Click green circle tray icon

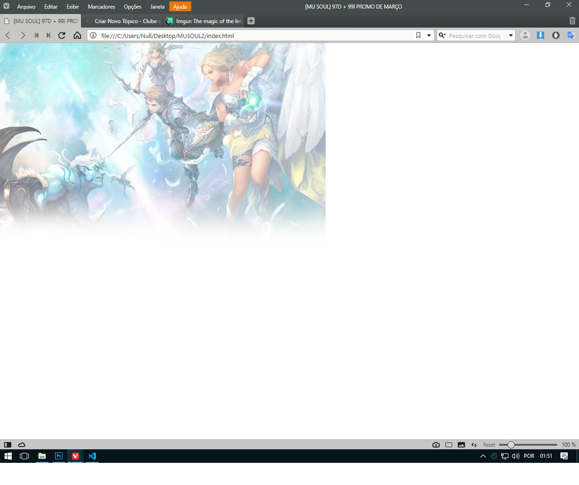click(x=494, y=456)
